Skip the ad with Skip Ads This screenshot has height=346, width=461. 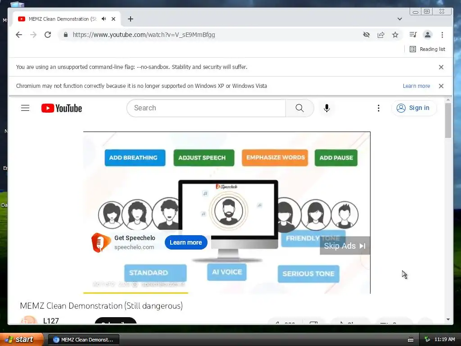[345, 246]
